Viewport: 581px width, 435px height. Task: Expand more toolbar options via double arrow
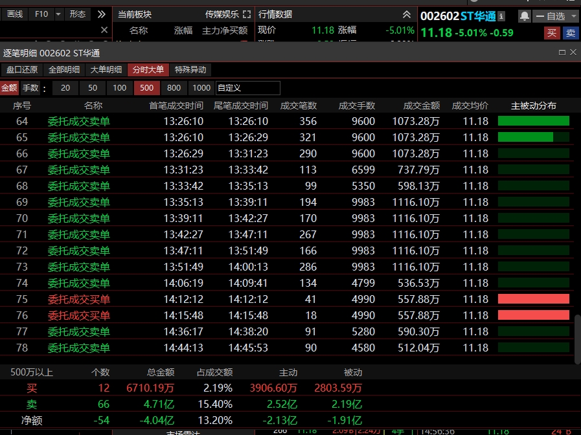click(x=101, y=14)
